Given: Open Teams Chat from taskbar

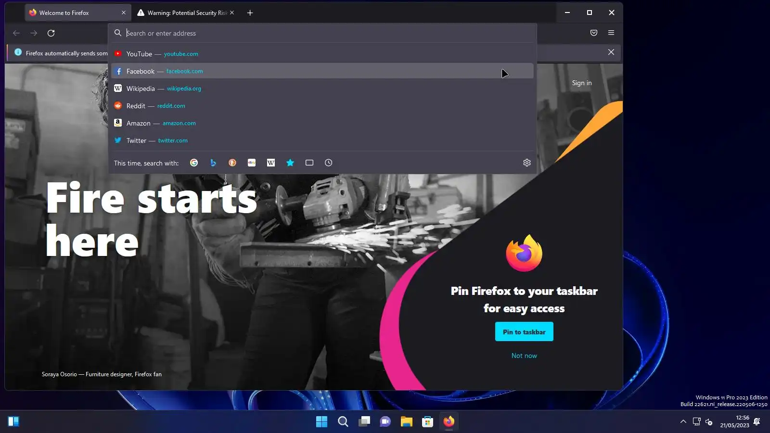Looking at the screenshot, I should tap(385, 421).
